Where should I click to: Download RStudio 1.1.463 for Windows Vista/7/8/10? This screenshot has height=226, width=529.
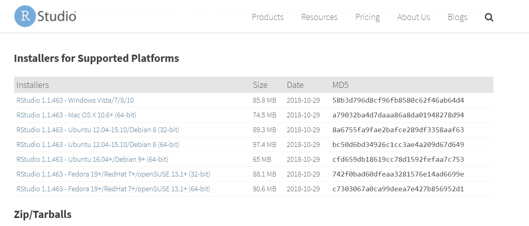point(75,100)
